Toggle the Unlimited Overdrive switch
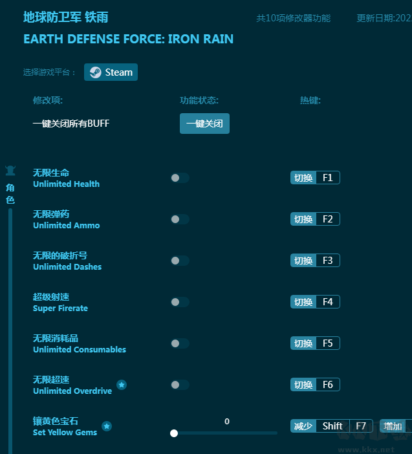412x454 pixels. 180,385
